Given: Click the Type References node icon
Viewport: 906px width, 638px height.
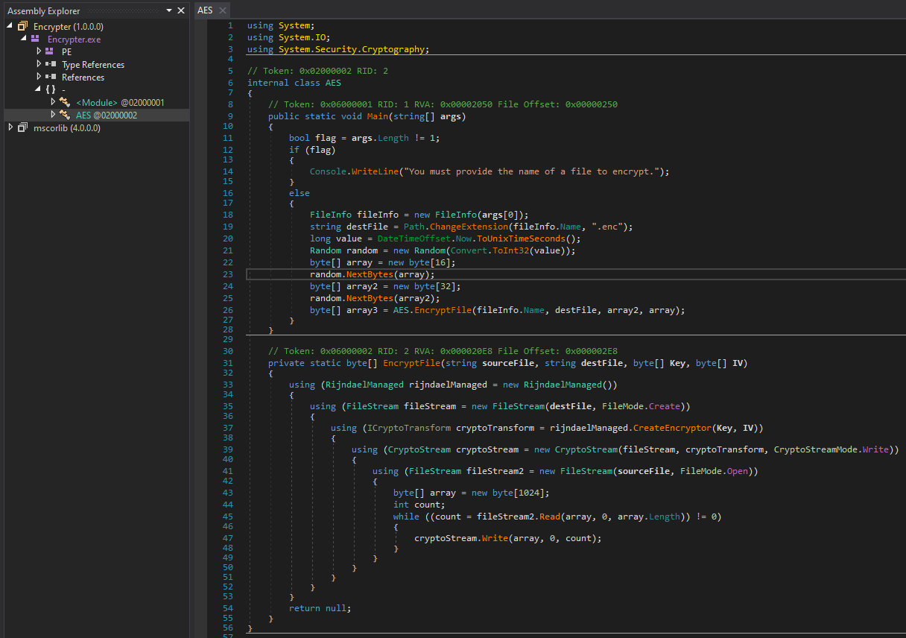Looking at the screenshot, I should click(x=51, y=65).
